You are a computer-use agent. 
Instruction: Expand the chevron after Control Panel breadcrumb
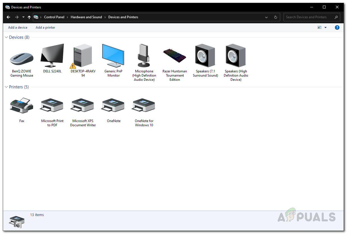(67, 17)
